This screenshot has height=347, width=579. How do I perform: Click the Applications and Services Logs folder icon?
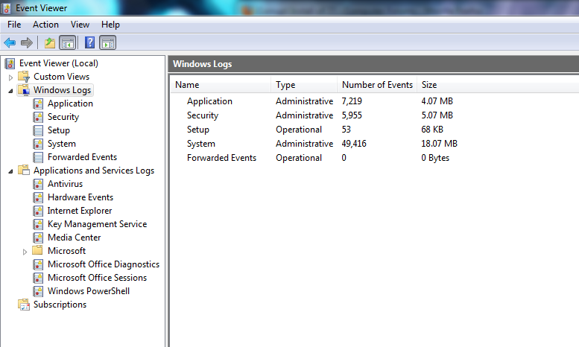tap(24, 171)
